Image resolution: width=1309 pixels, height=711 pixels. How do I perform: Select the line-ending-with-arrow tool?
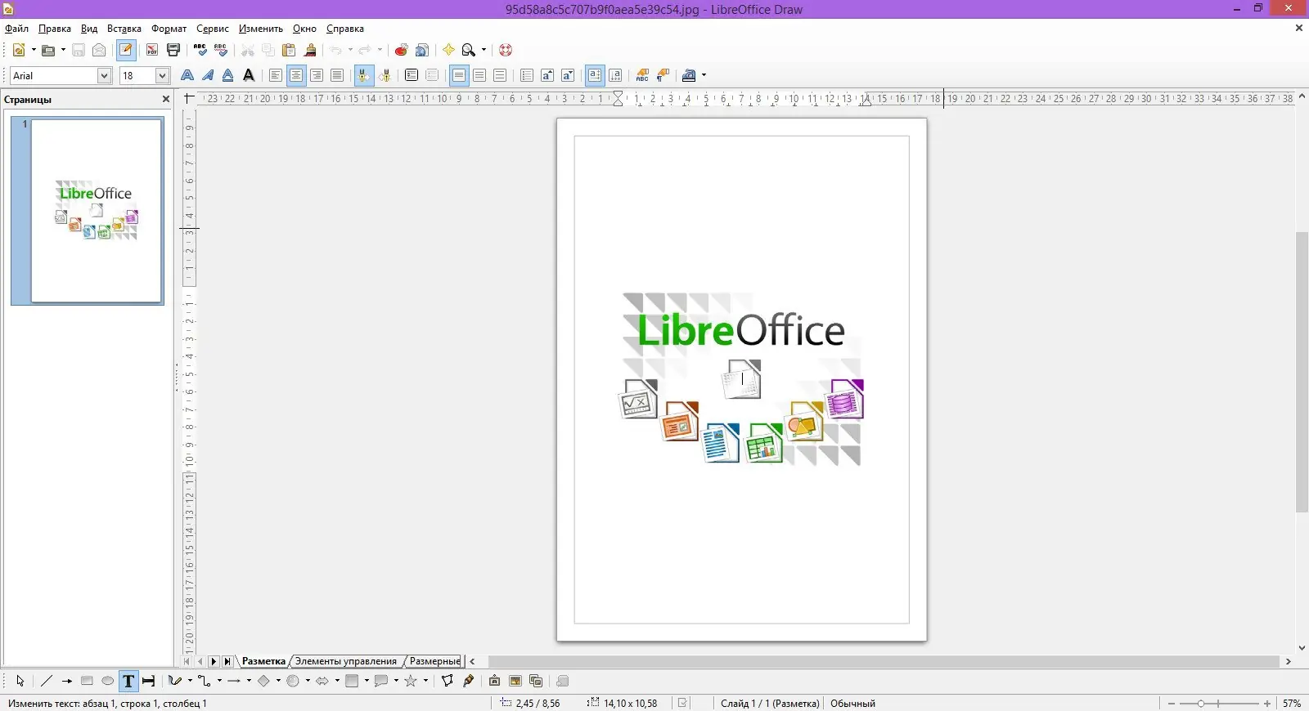[67, 681]
